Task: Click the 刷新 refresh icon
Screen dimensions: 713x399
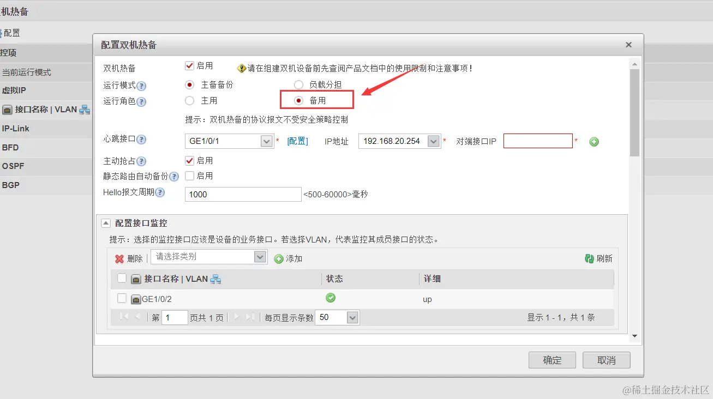Action: tap(589, 259)
